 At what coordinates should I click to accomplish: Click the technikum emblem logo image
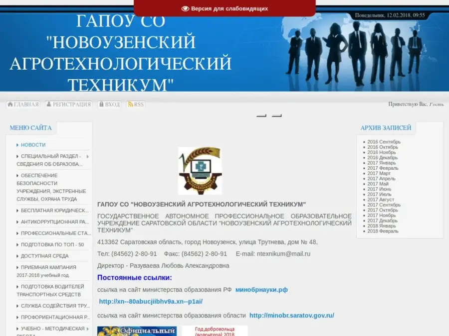tap(200, 171)
